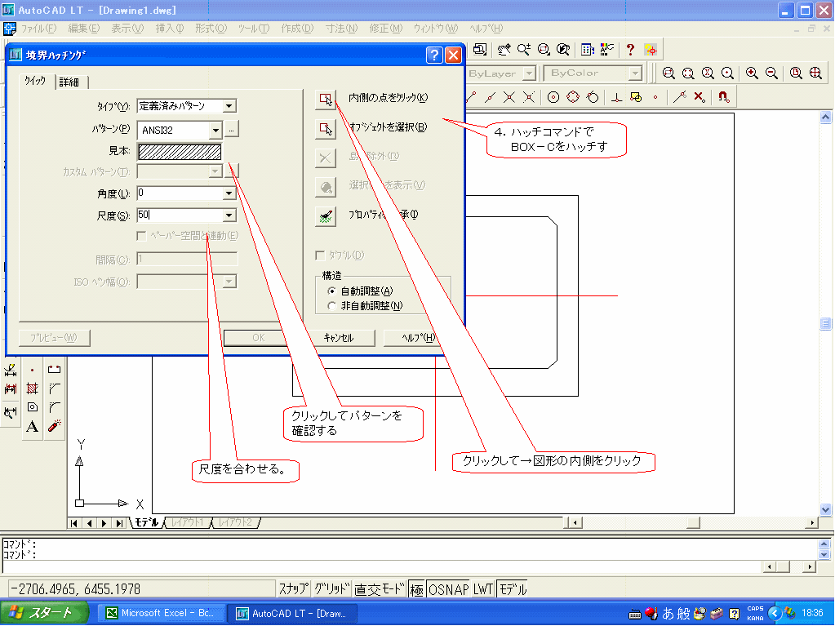835x626 pixels.
Task: Click the ヘルプ(H) button in dialog
Action: pos(418,338)
